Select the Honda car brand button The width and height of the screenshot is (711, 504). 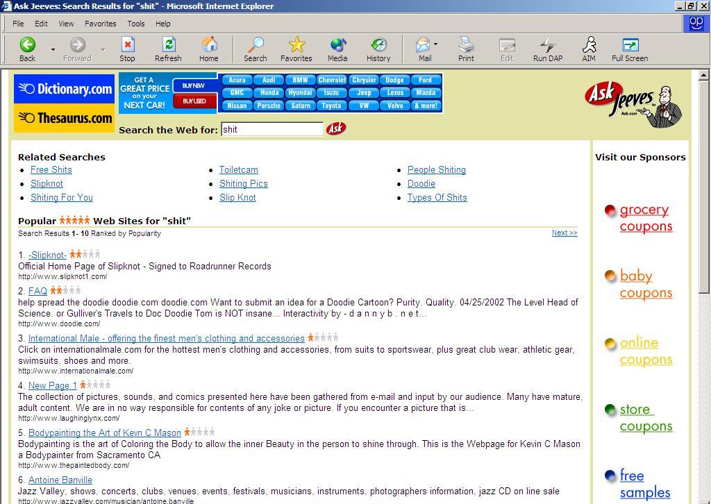coord(269,92)
